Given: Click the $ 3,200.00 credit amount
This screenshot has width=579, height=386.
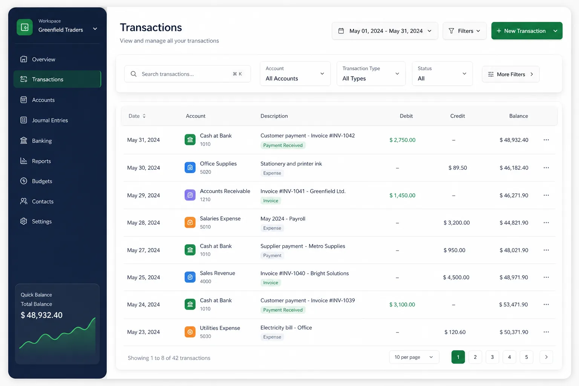Looking at the screenshot, I should (456, 223).
